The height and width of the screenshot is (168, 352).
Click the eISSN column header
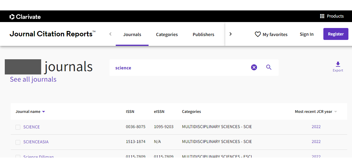[x=159, y=112]
